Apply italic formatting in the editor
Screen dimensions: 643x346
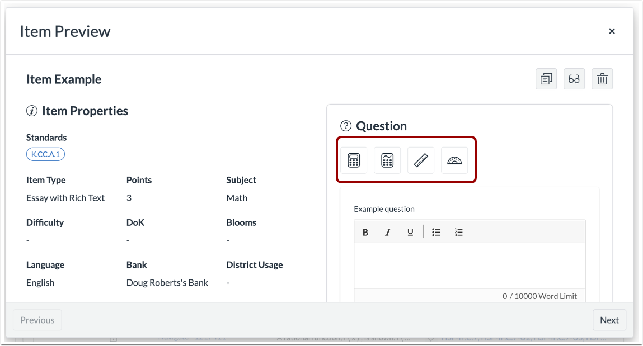(388, 231)
